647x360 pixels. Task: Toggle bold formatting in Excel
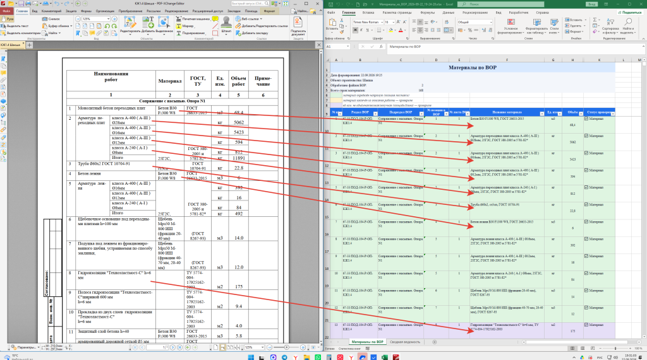point(355,30)
